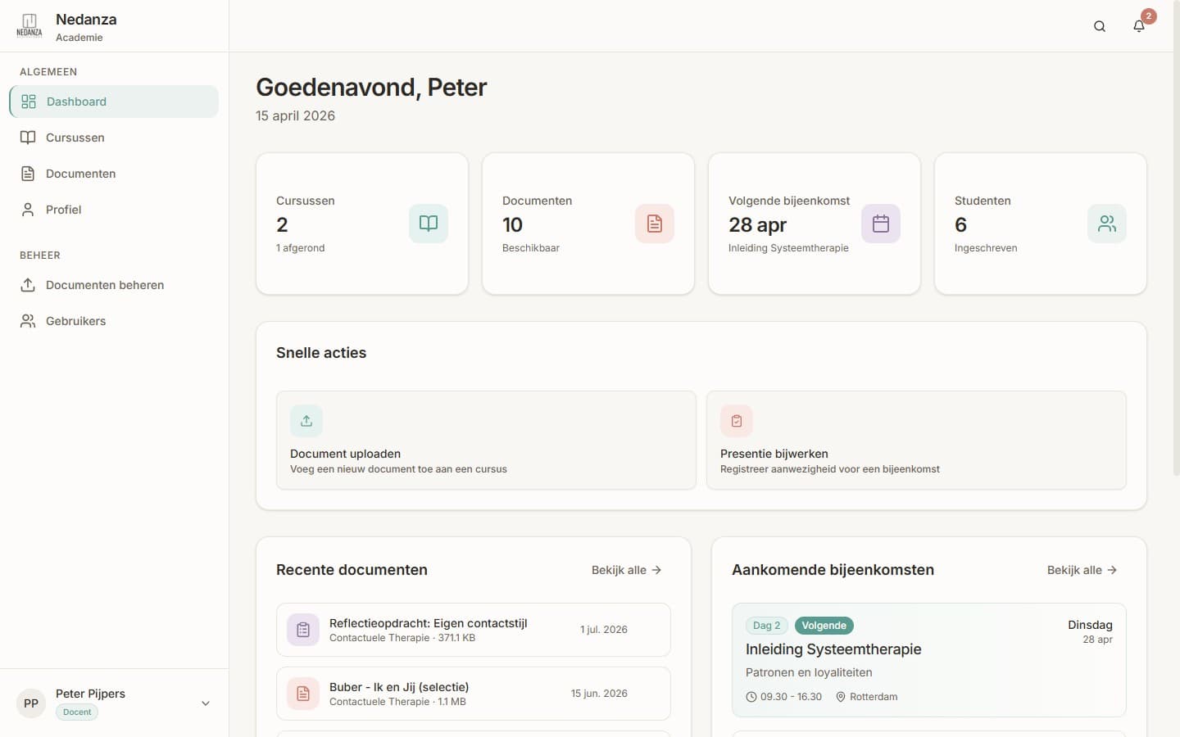Click the Buber document icon
This screenshot has width=1180, height=737.
(303, 694)
